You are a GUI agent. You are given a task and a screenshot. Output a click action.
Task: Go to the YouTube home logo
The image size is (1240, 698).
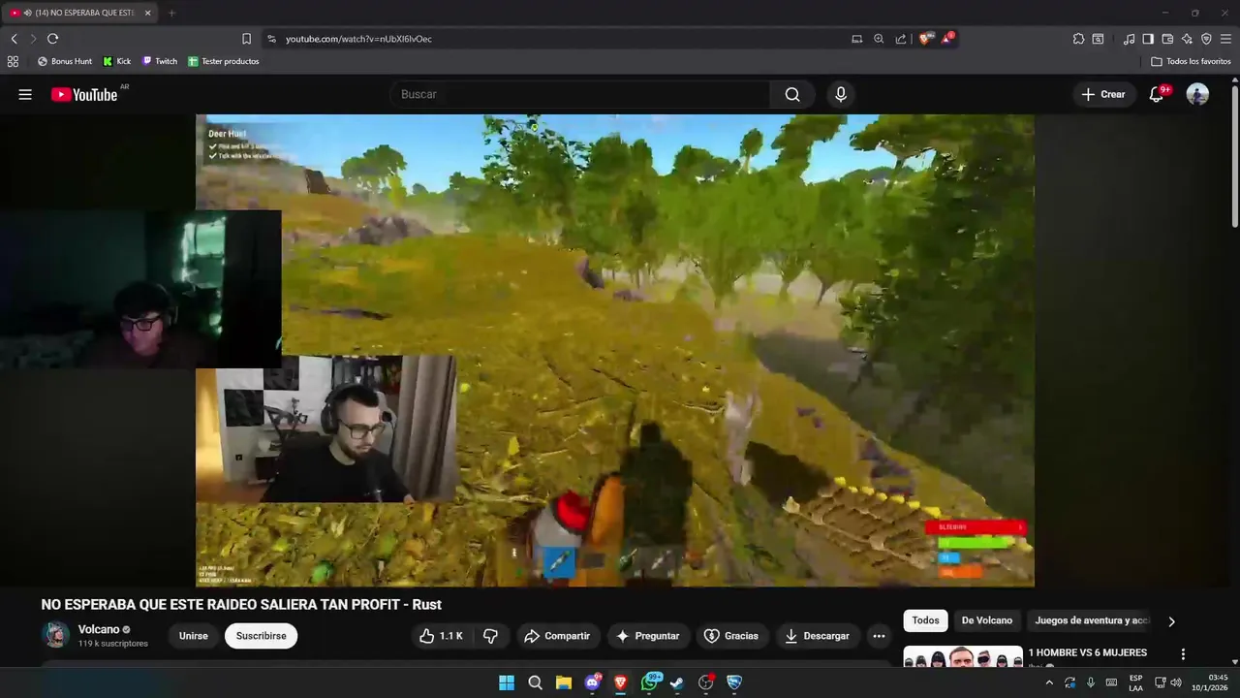[x=84, y=94]
